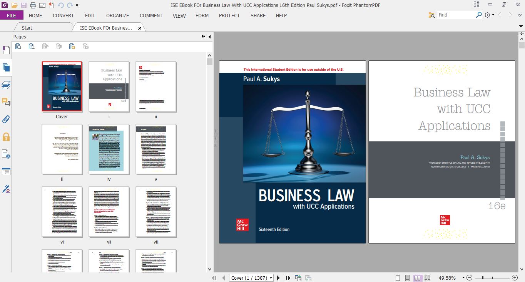This screenshot has height=282, width=525.
Task: Email the document via envelope icon
Action: (x=42, y=5)
